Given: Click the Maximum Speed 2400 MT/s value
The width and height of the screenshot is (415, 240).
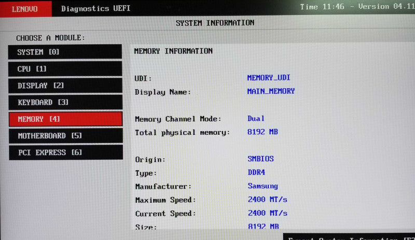Looking at the screenshot, I should tap(268, 200).
